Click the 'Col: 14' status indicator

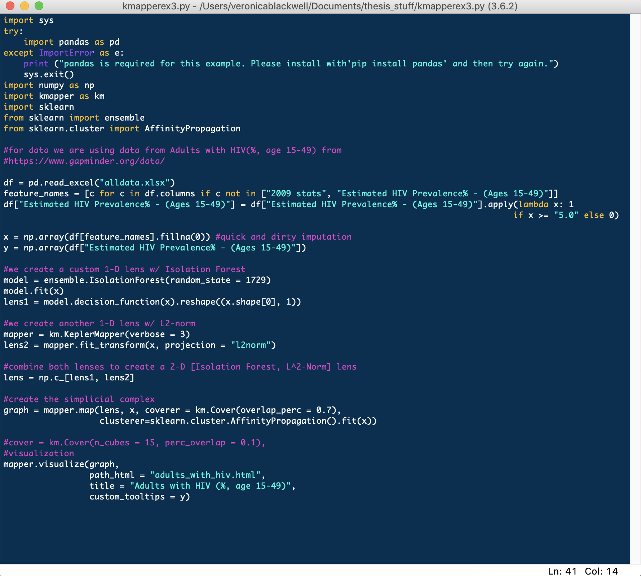[601, 571]
